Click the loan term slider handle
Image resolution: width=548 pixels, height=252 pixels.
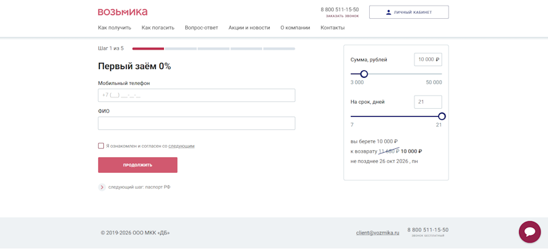point(442,116)
